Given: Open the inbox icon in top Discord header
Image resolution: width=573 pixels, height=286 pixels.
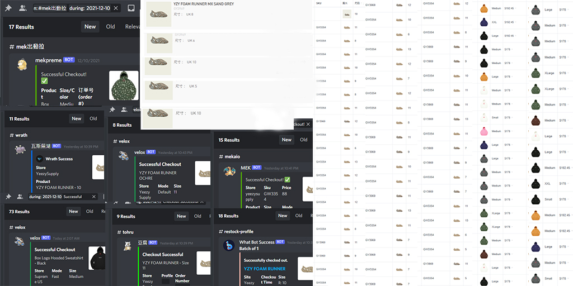Looking at the screenshot, I should (x=131, y=8).
